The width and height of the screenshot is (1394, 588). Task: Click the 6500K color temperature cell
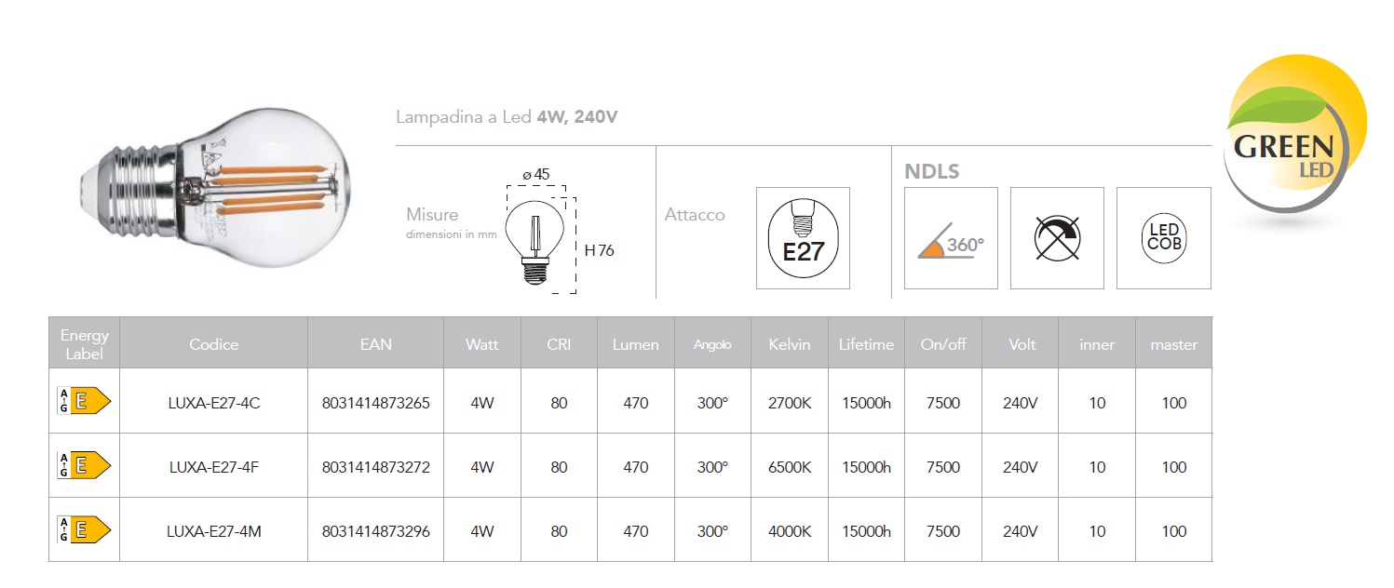pyautogui.click(x=790, y=467)
